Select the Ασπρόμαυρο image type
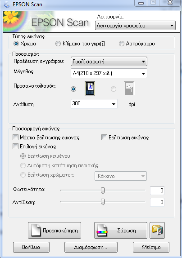This screenshot has height=258, width=182. 122,44
